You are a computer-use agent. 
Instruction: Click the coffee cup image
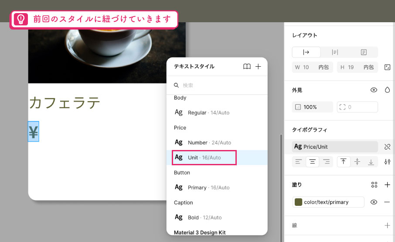pos(107,53)
